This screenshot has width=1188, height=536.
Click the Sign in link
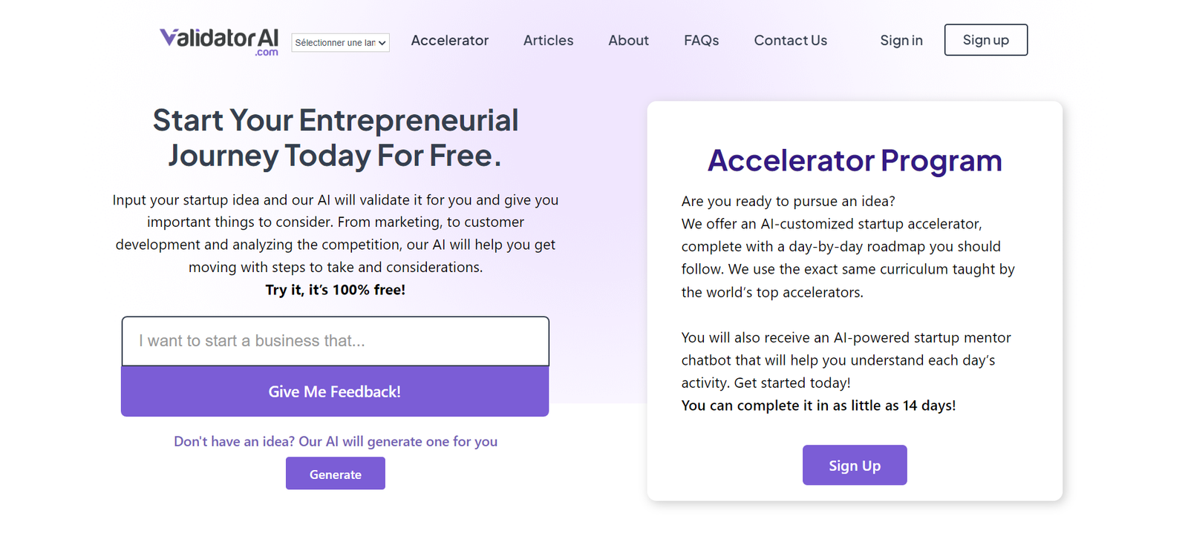[x=901, y=40]
